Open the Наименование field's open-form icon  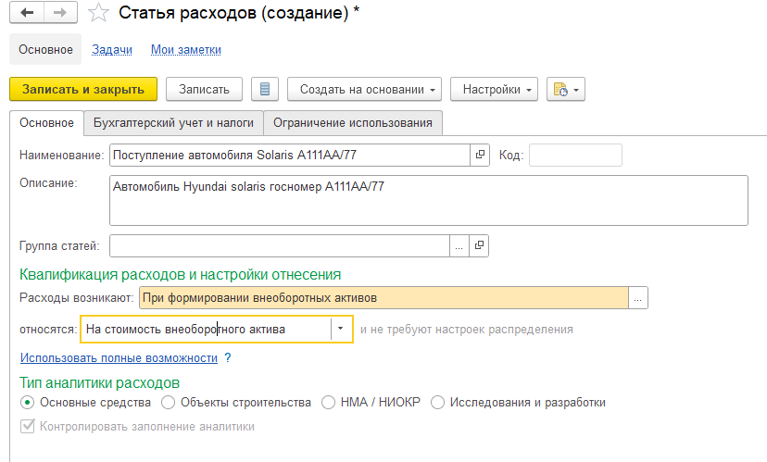tap(480, 155)
